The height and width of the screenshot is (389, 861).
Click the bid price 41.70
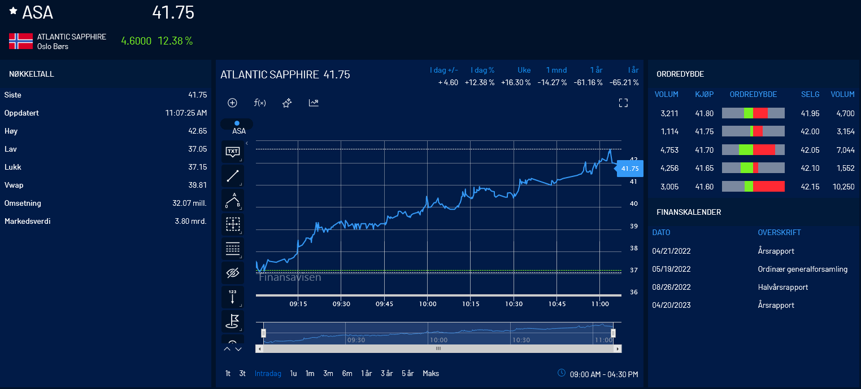[x=705, y=150]
